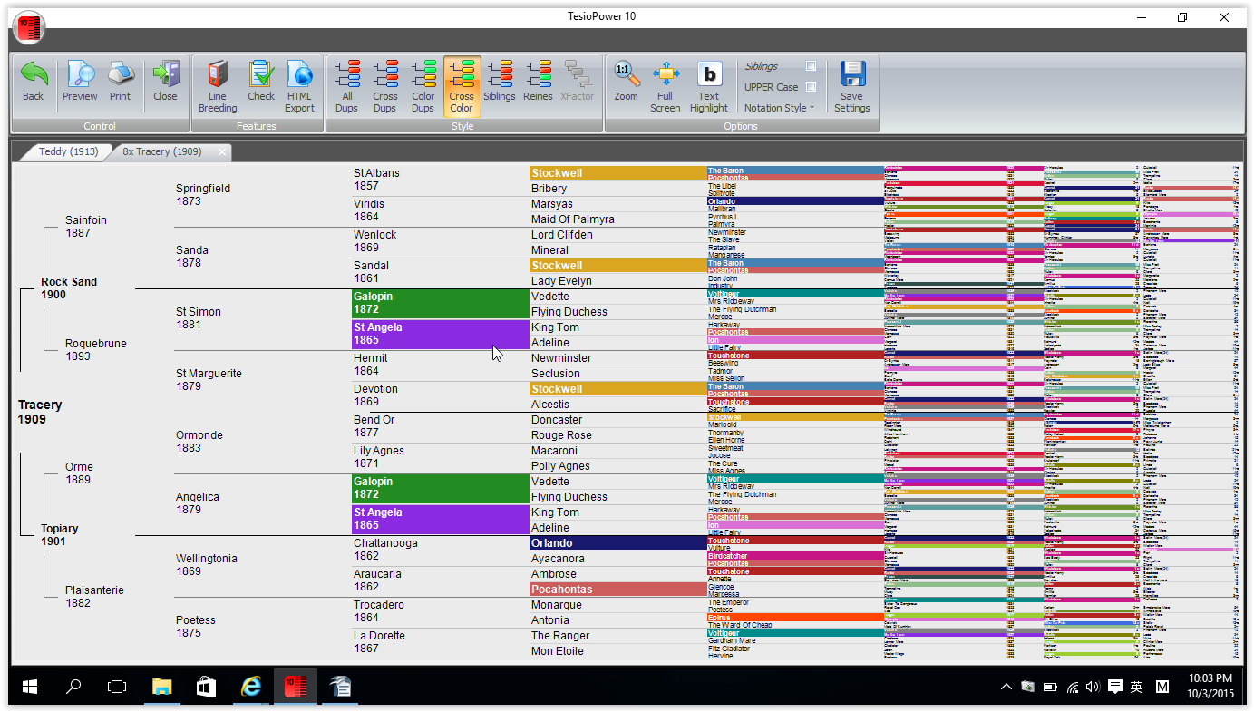Viewport: 1254px width, 712px height.
Task: Click the Full Screen button
Action: coord(665,75)
